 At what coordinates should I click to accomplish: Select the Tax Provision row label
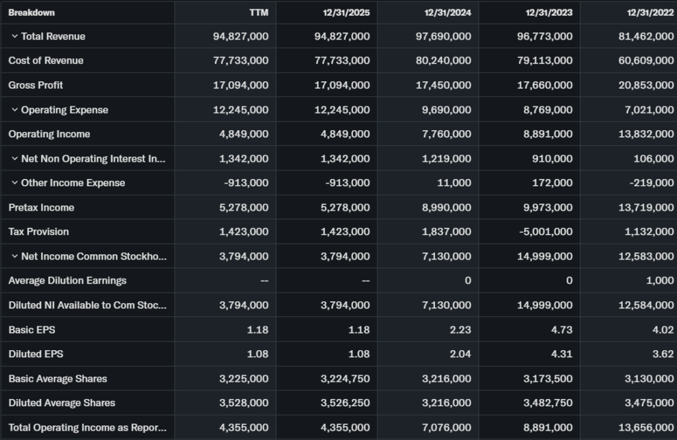pos(38,232)
